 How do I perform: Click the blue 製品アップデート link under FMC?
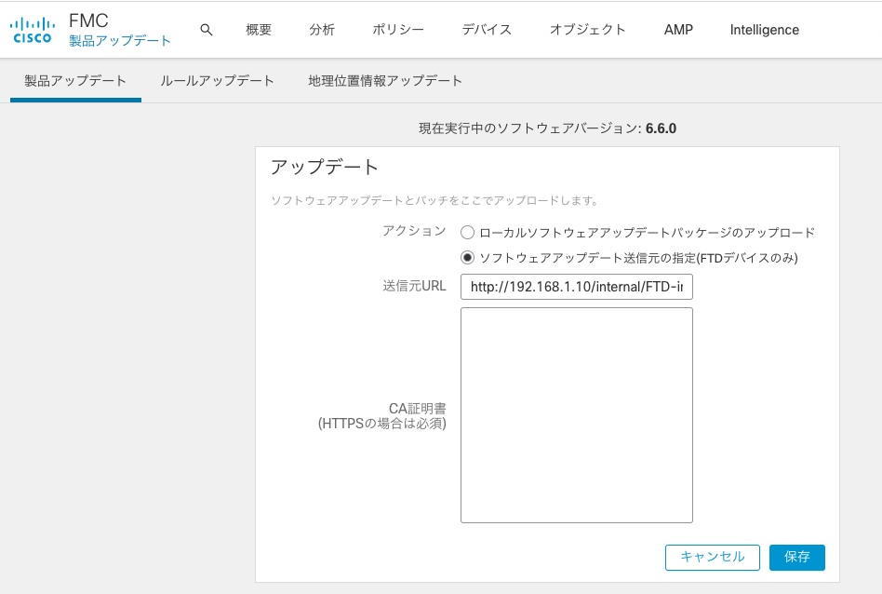[120, 41]
